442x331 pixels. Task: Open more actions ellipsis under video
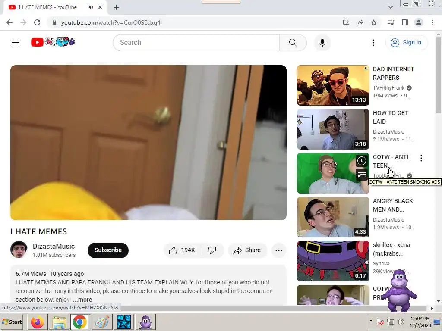point(278,250)
